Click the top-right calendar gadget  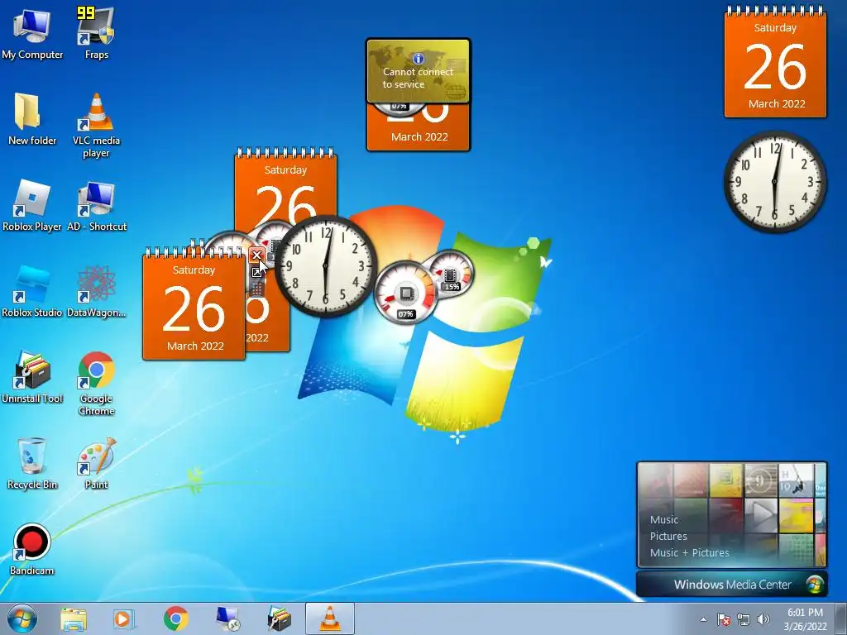775,64
